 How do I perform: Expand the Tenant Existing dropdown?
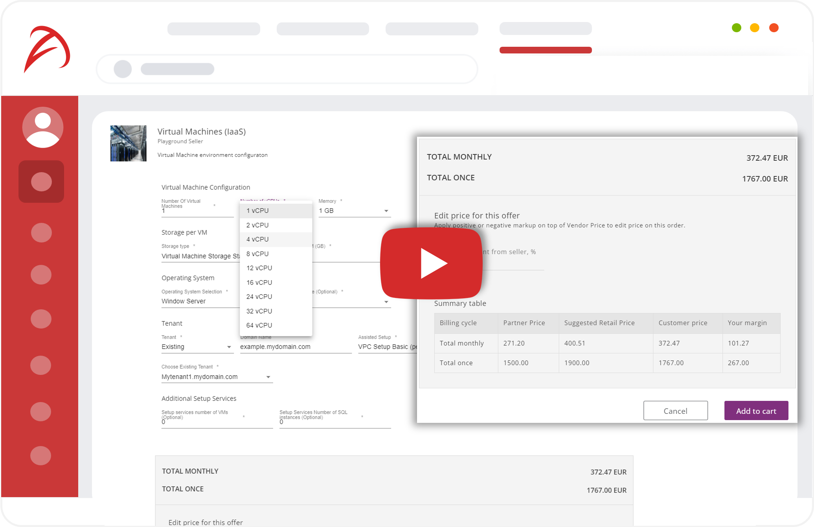197,347
